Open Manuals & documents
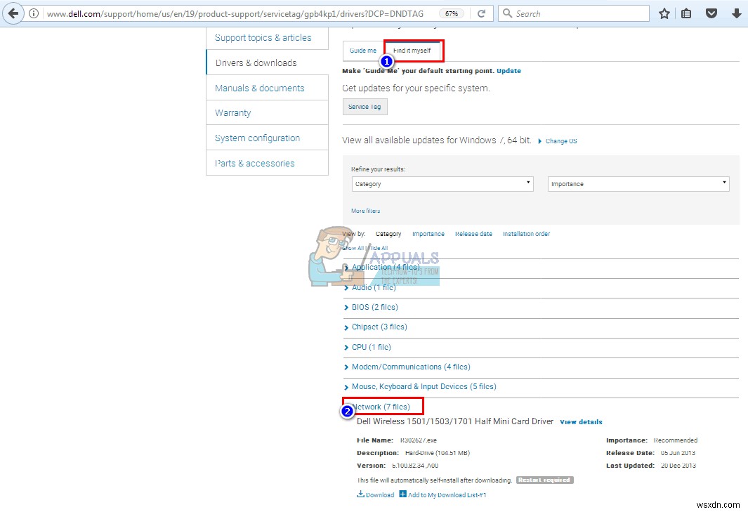This screenshot has height=512, width=748. (x=259, y=88)
